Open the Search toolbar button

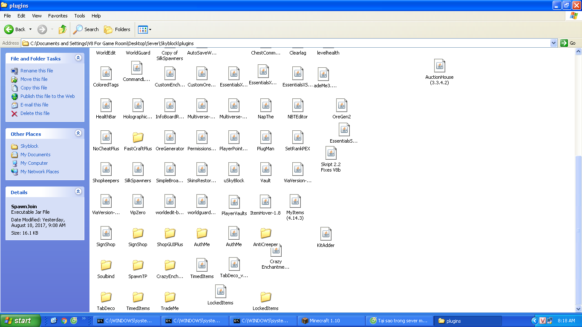point(86,29)
